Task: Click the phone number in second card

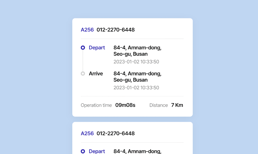Action: pos(116,133)
